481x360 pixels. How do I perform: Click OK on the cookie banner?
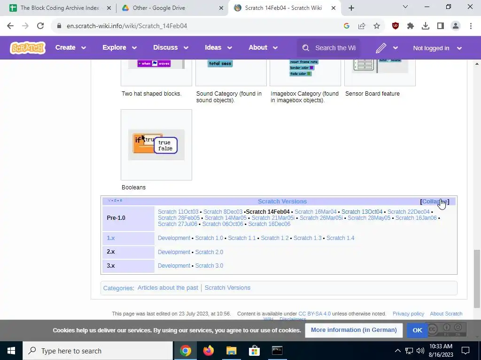(417, 330)
